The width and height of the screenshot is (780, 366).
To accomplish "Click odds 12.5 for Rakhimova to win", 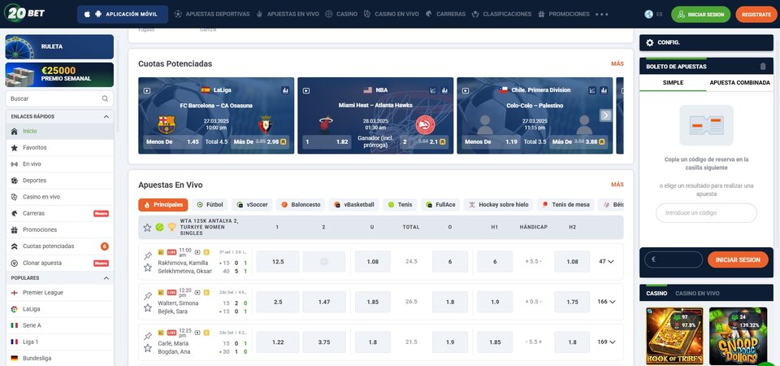I will point(278,261).
